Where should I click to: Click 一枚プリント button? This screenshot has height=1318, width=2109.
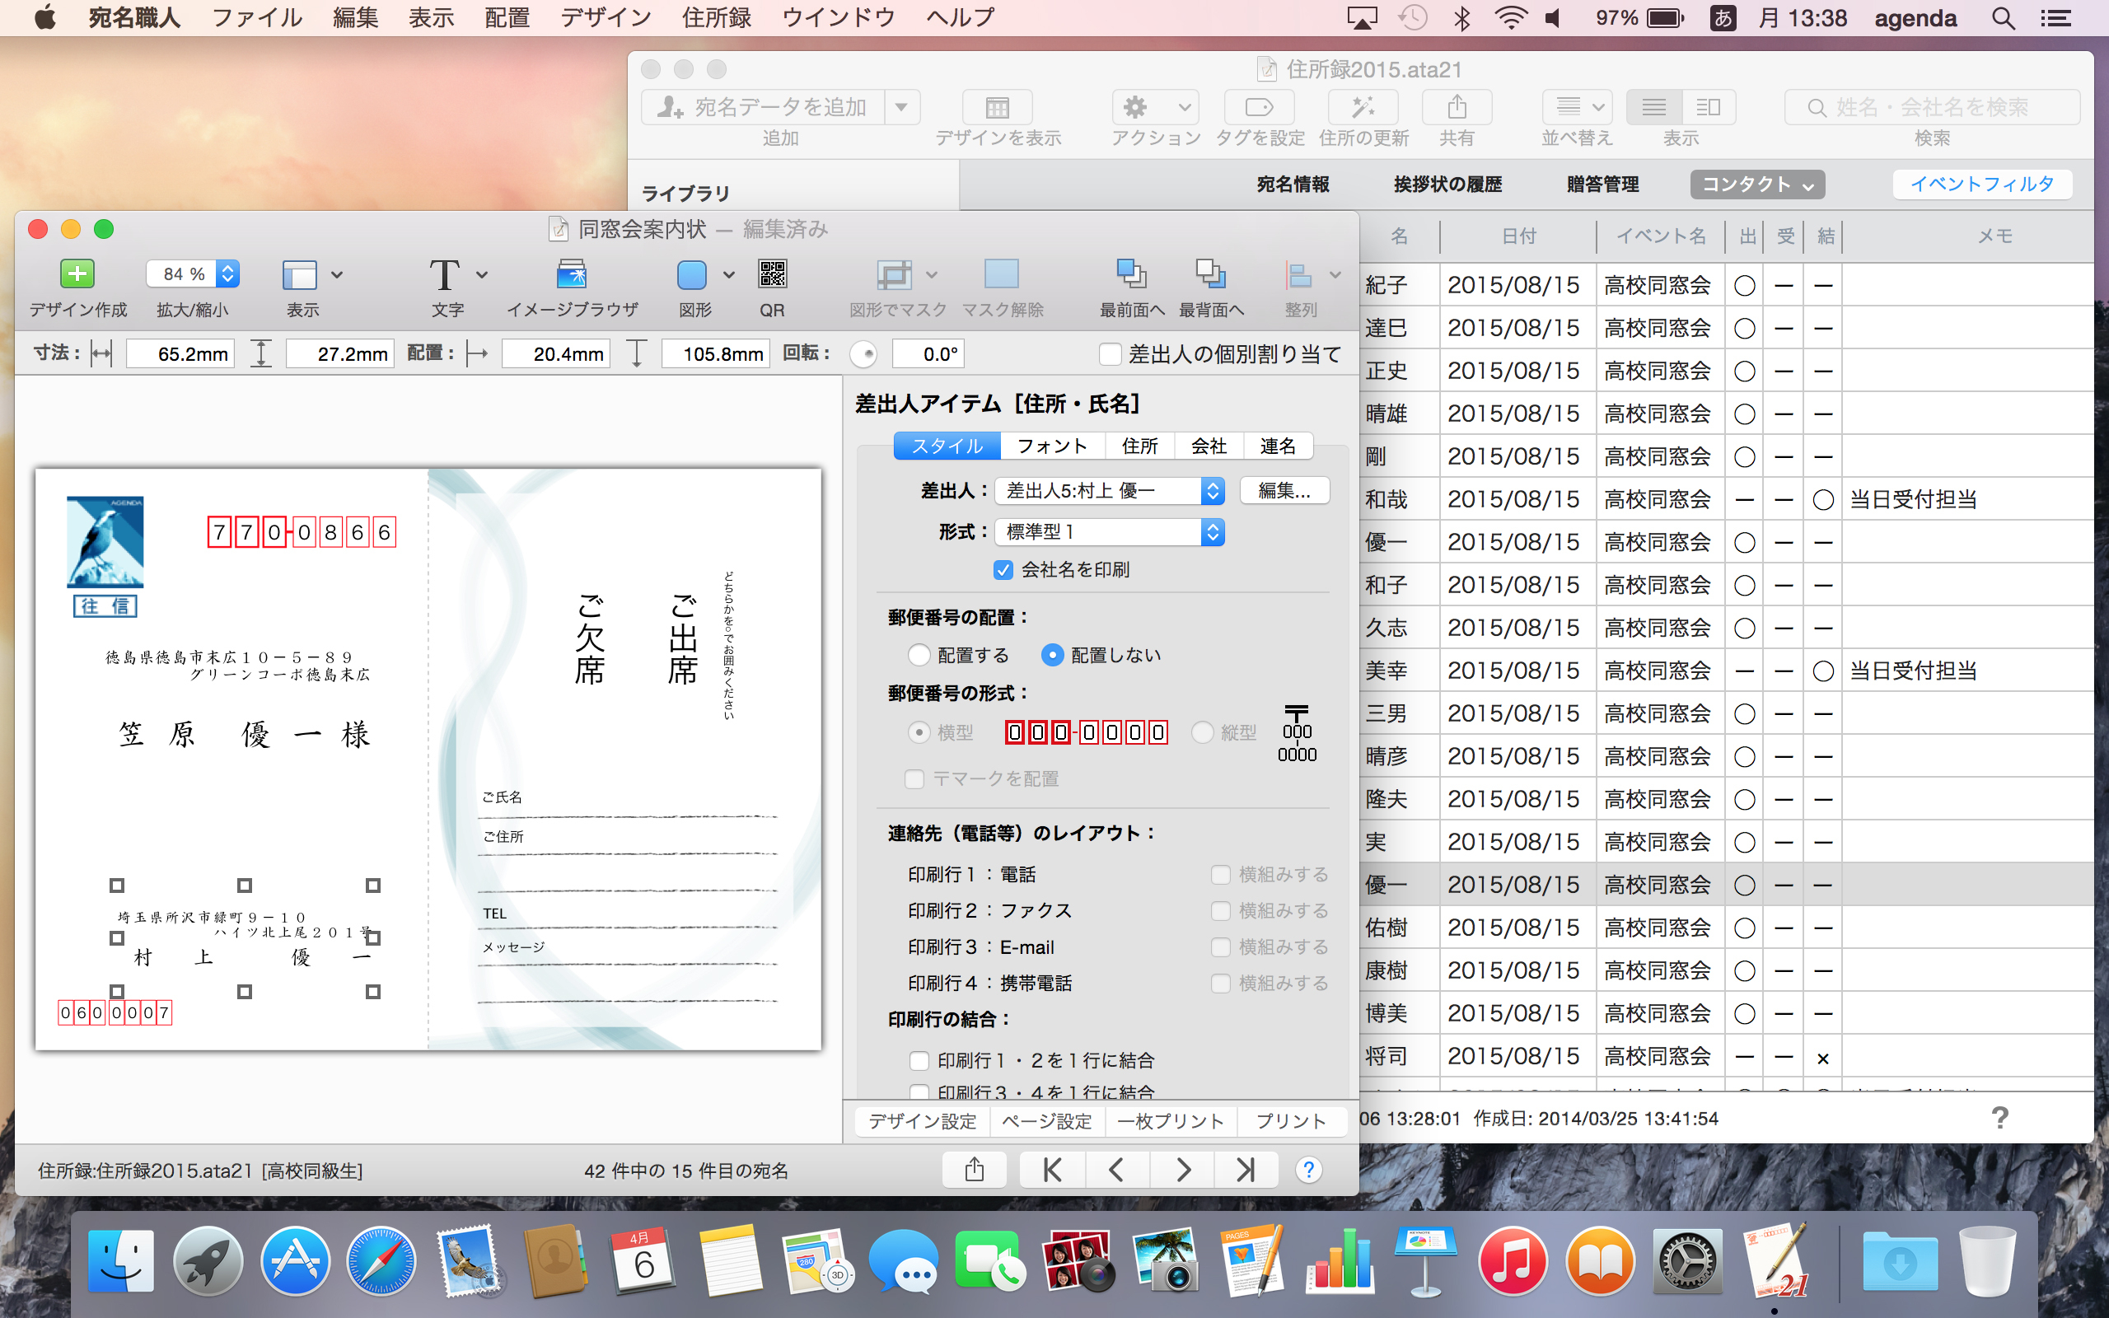coord(1171,1121)
